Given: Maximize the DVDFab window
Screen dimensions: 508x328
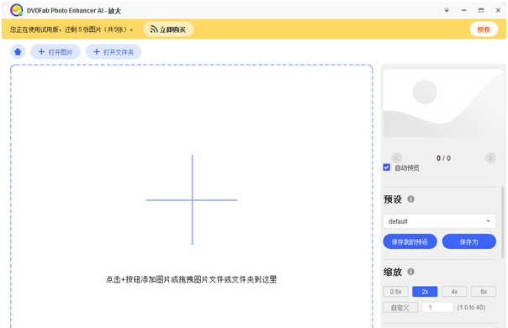Looking at the screenshot, I should tap(481, 10).
